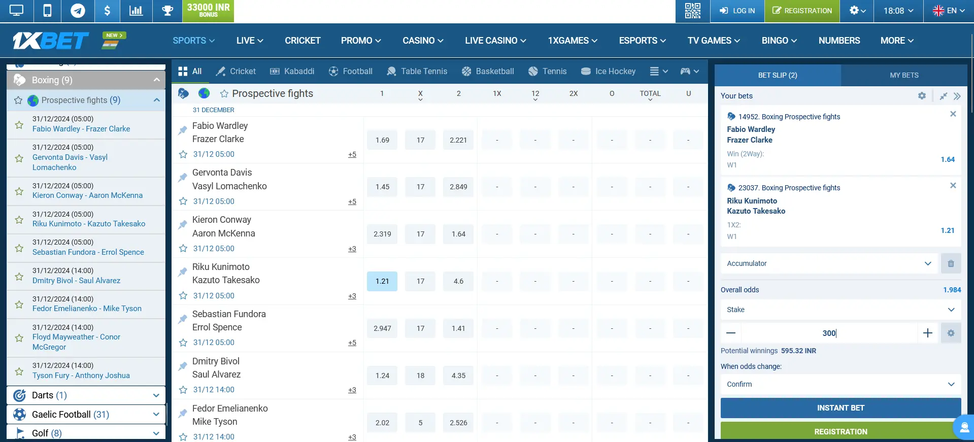Image resolution: width=974 pixels, height=442 pixels.
Task: Open the live chat support icon
Action: tap(963, 427)
